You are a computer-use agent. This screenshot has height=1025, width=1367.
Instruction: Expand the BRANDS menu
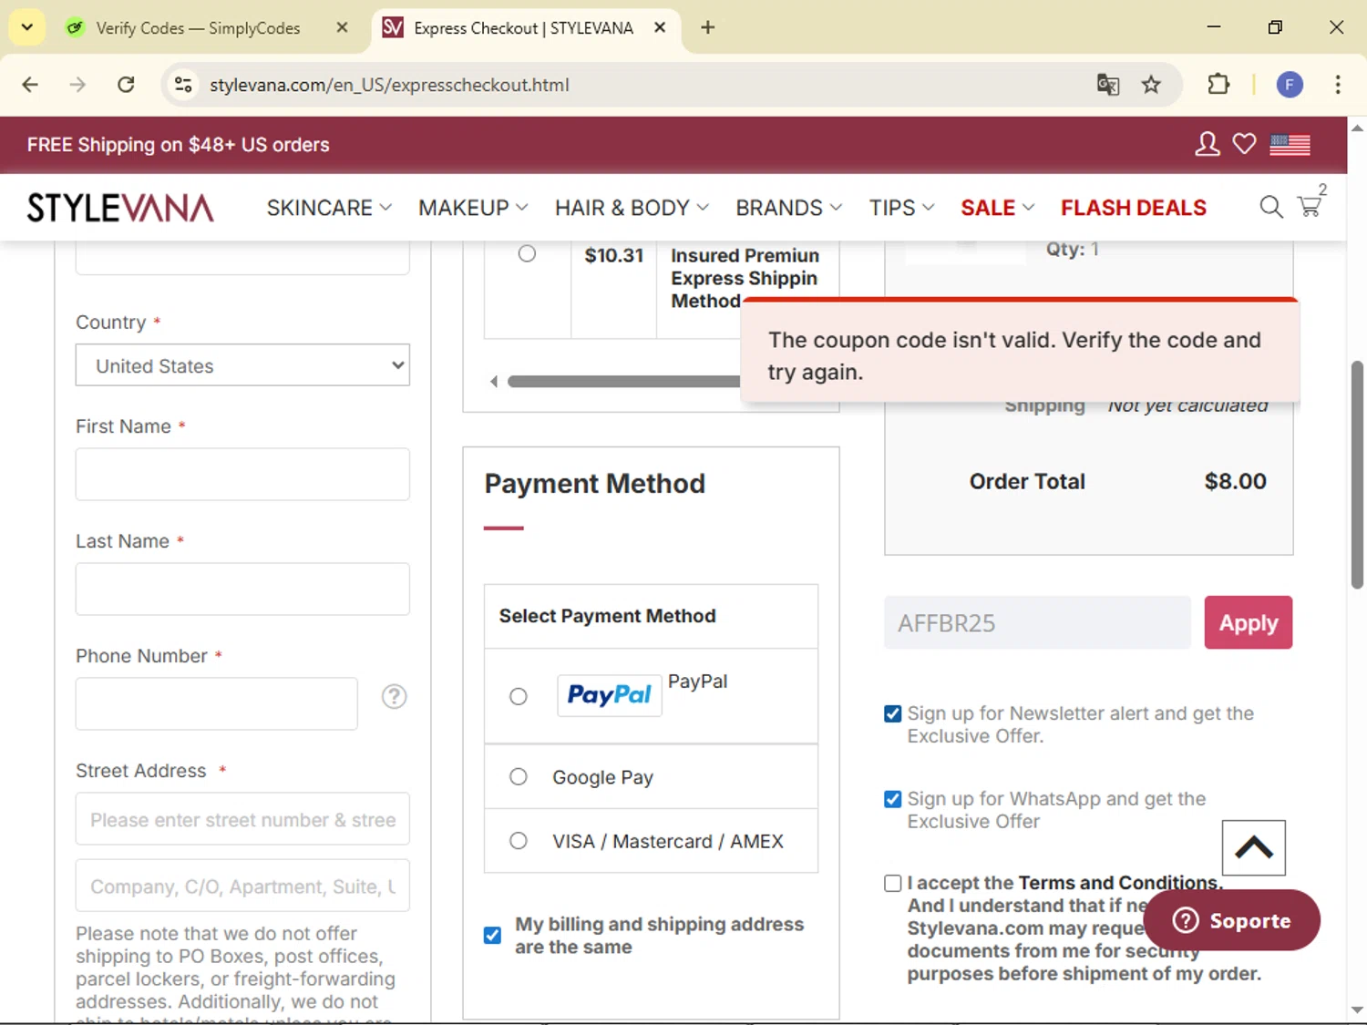tap(788, 208)
